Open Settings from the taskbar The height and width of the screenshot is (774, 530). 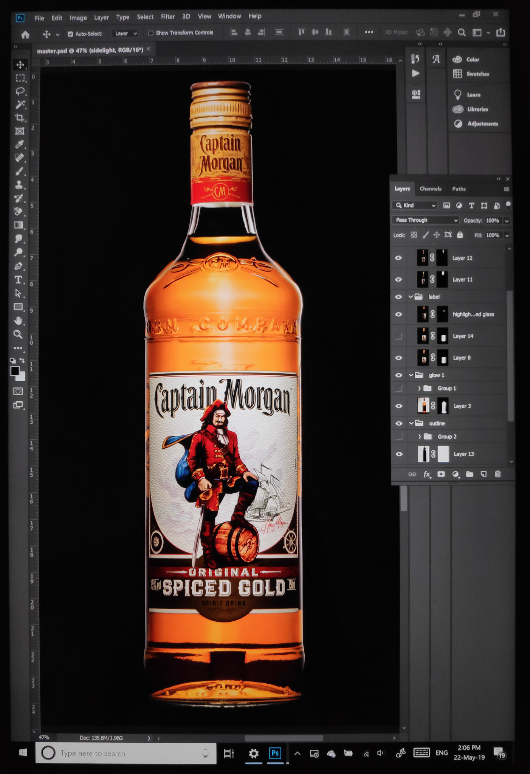coord(254,754)
